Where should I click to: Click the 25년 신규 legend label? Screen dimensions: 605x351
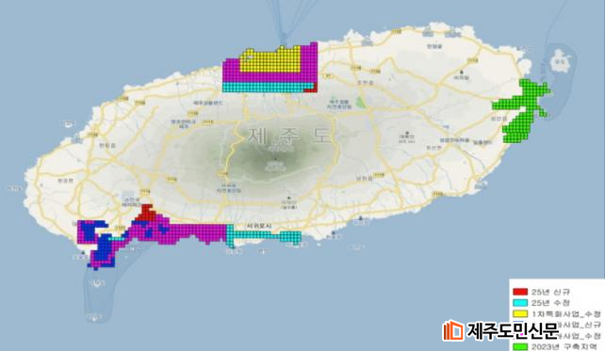(550, 292)
